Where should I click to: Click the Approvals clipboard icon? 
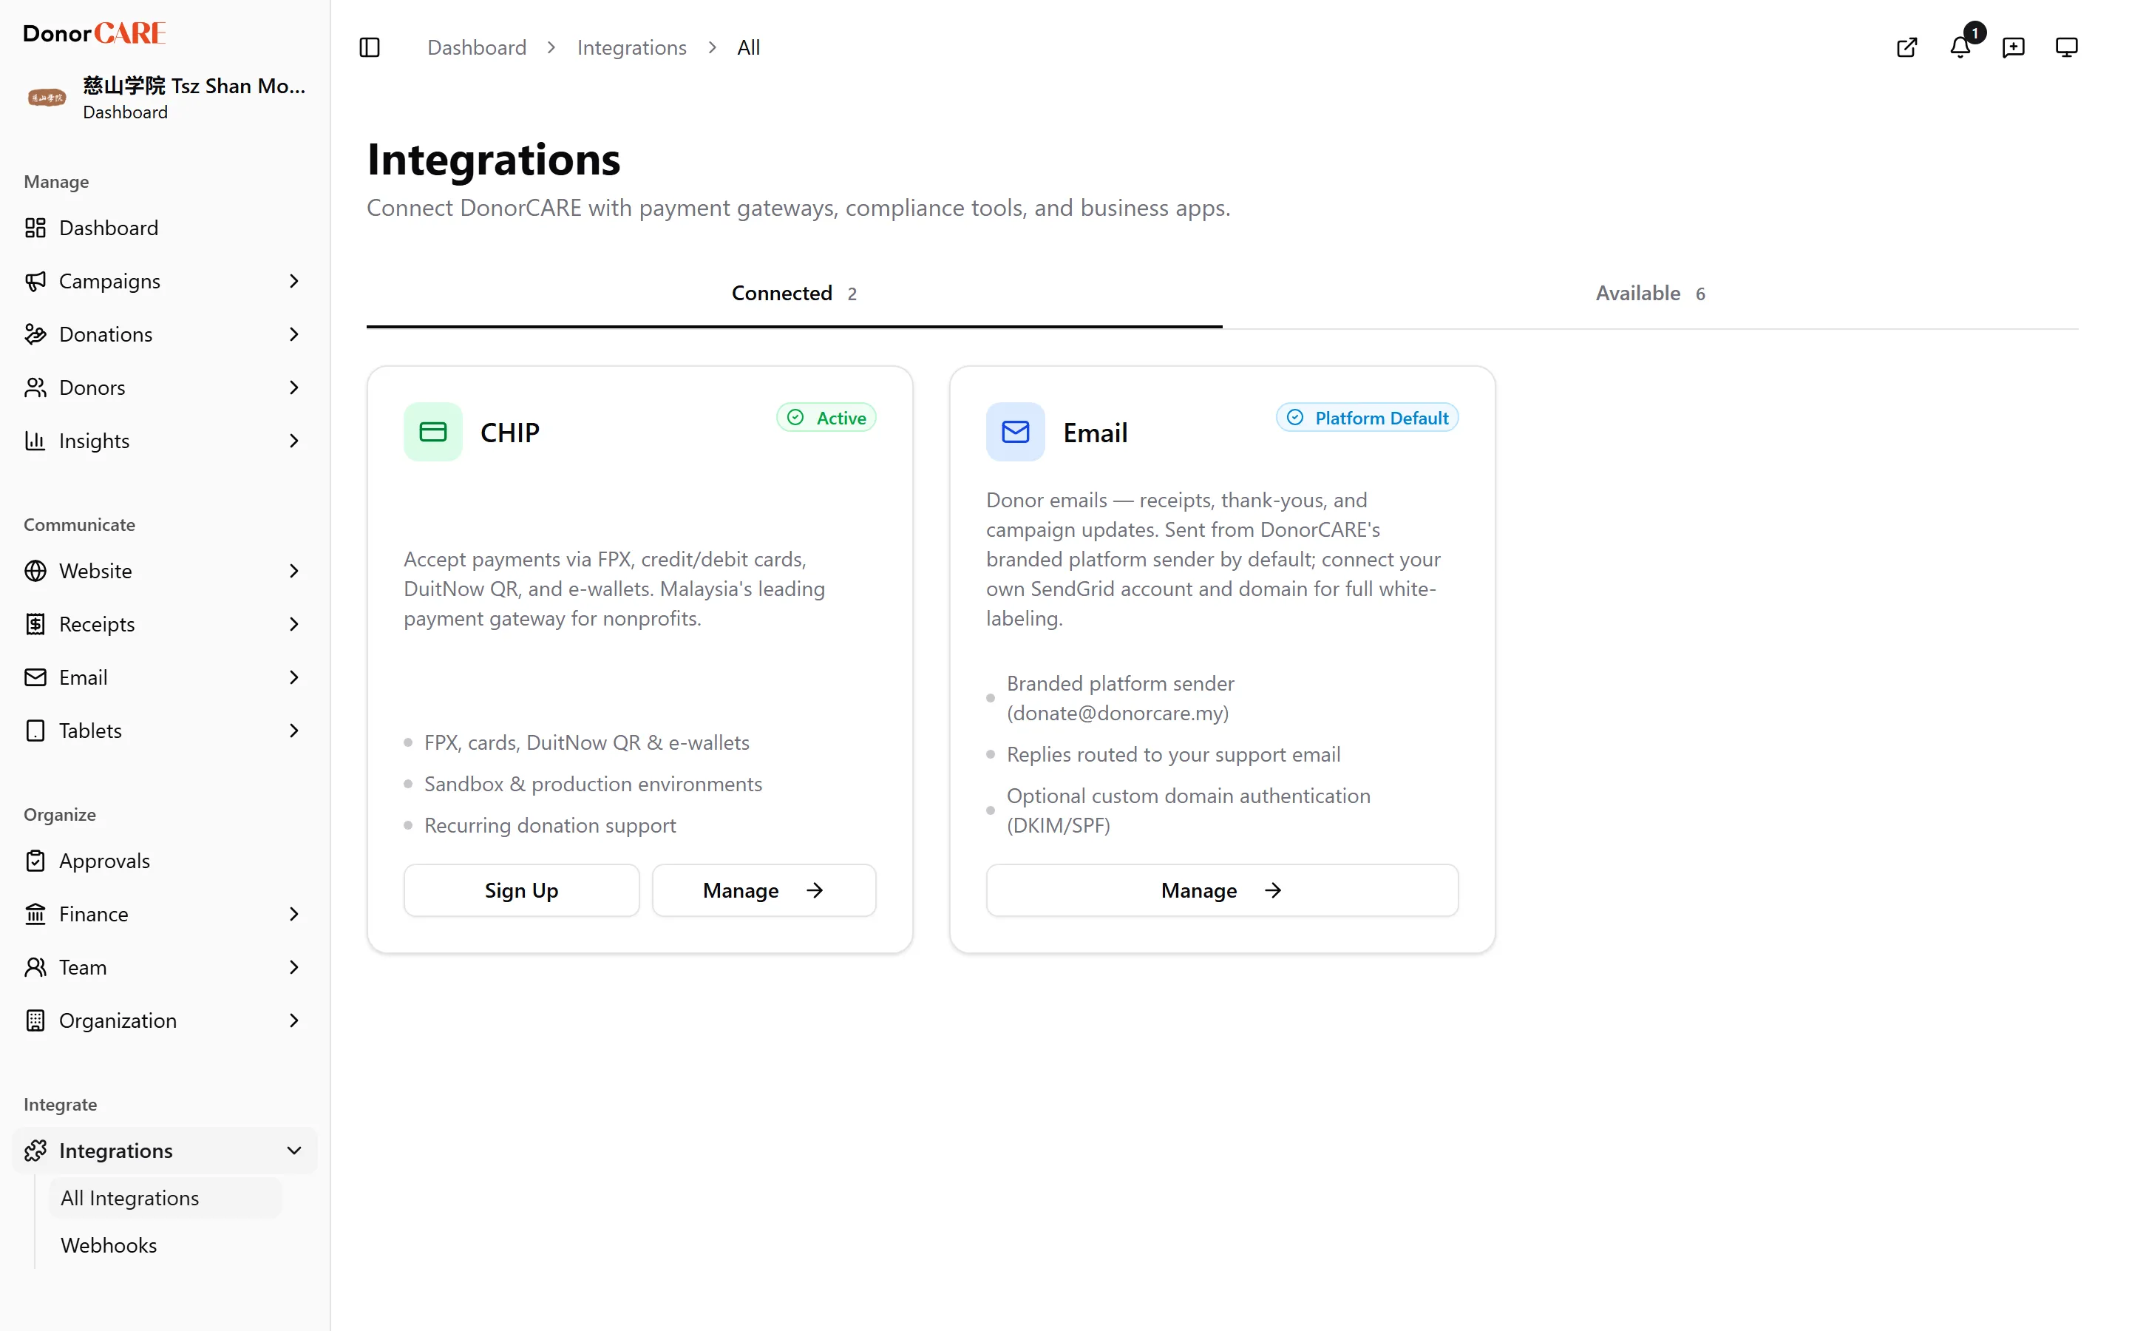point(35,861)
